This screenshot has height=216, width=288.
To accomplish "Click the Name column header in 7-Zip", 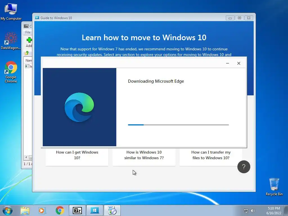I will pyautogui.click(x=28, y=60).
